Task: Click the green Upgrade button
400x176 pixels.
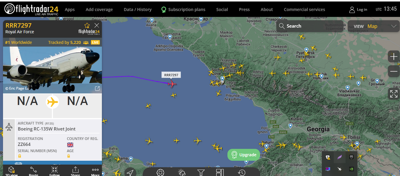Action: tap(244, 154)
